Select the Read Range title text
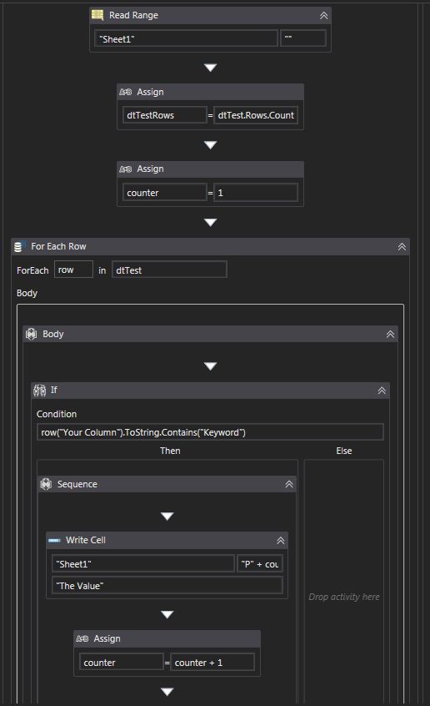 133,15
